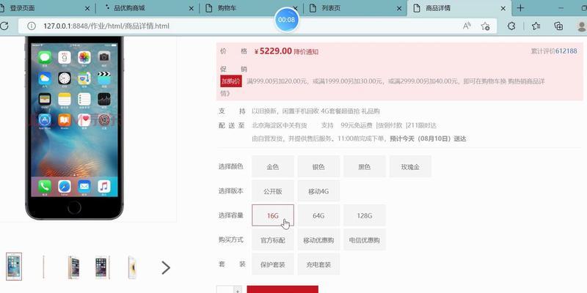Select the 16G capacity option
Viewport: 587px width, 293px height.
point(273,215)
